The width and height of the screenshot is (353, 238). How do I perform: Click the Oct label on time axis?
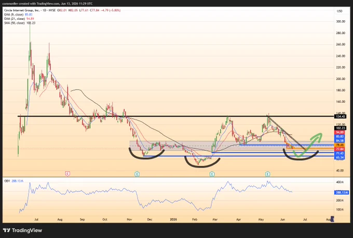[105, 219]
